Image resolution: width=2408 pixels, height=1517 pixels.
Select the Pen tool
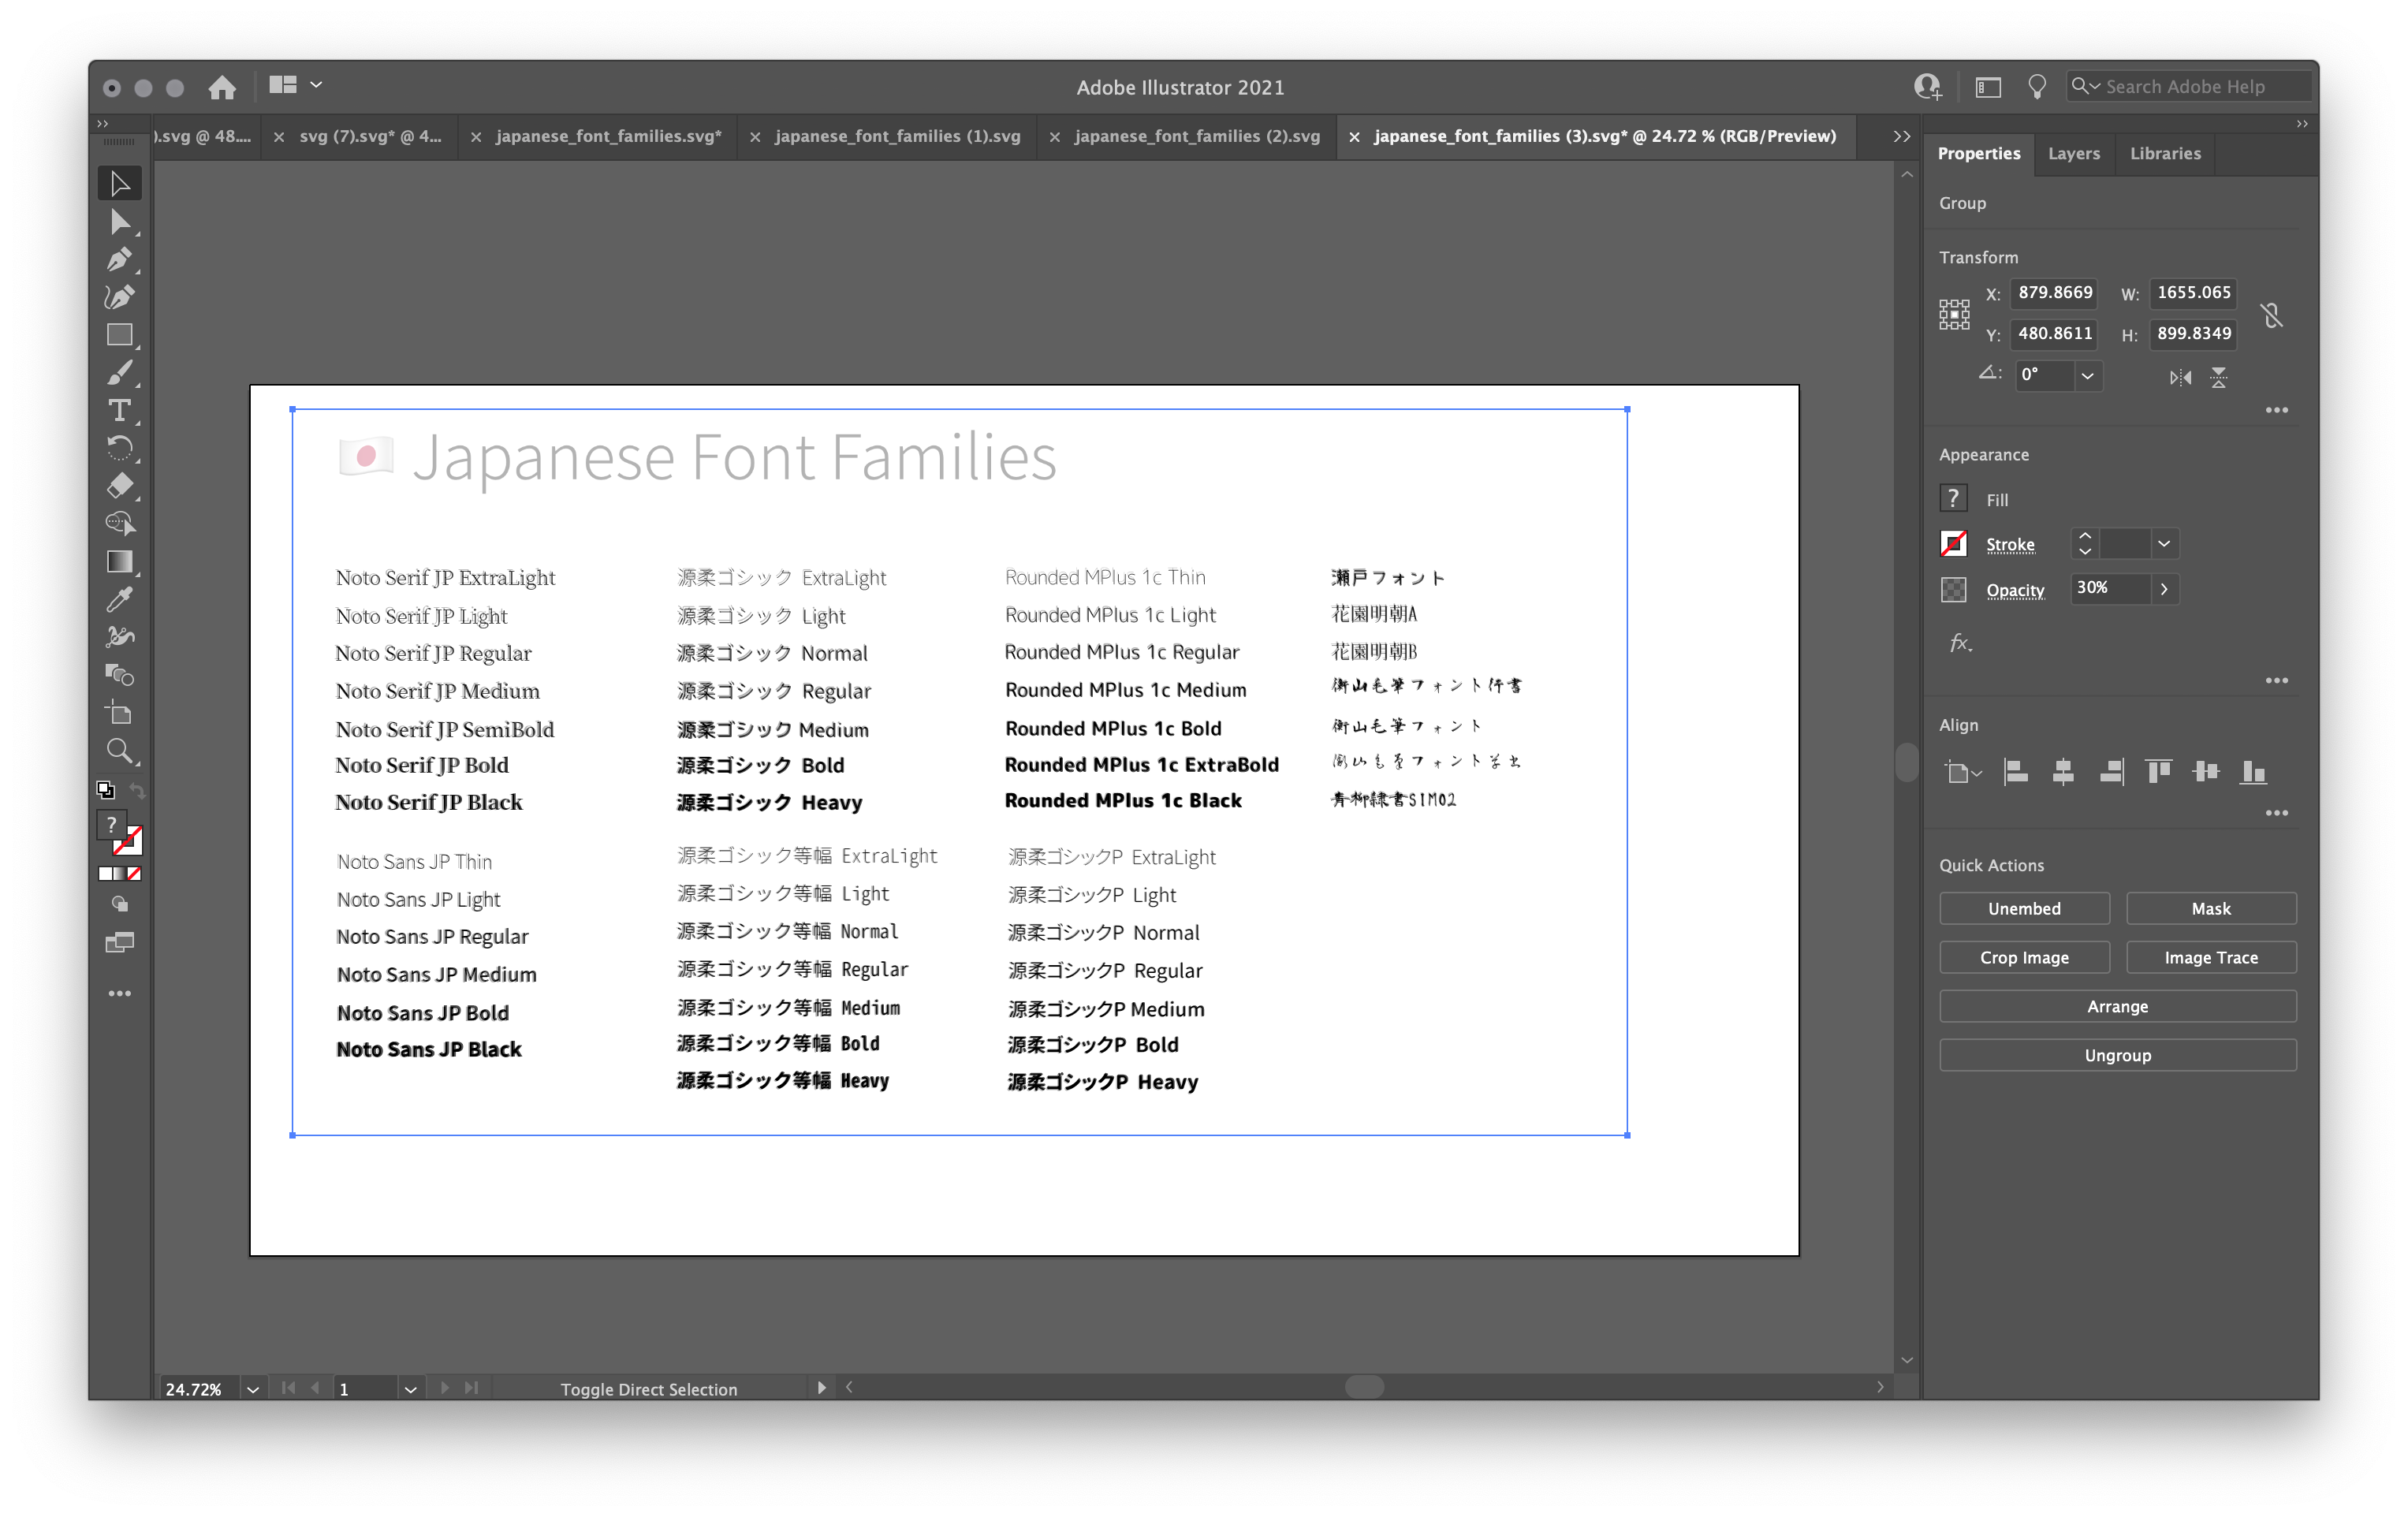119,260
